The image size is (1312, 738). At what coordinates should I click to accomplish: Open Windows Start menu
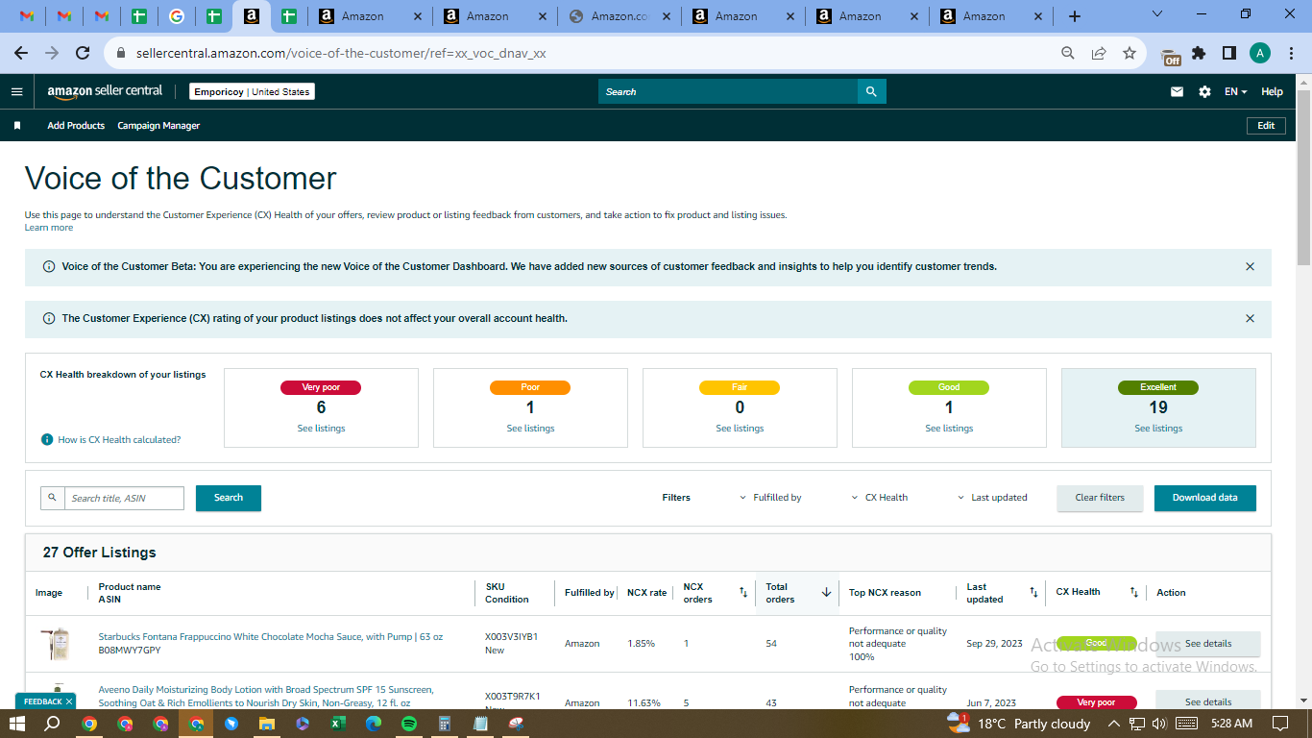point(17,724)
